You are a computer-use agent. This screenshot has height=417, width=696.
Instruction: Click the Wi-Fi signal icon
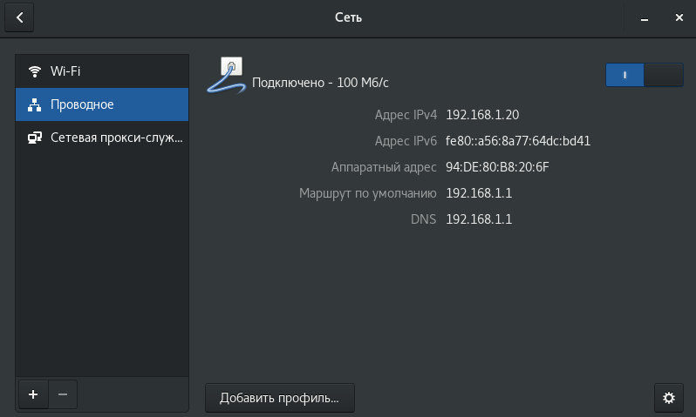[35, 71]
